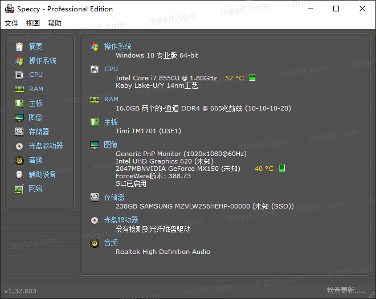Click the CPU chip icon in sidebar
Screen dimensions: 376x299
pos(19,75)
